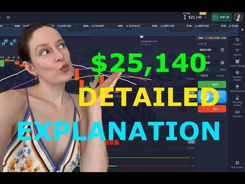The height and width of the screenshot is (184, 245).
Task: Click the +86% payout text
Action: [204, 76]
